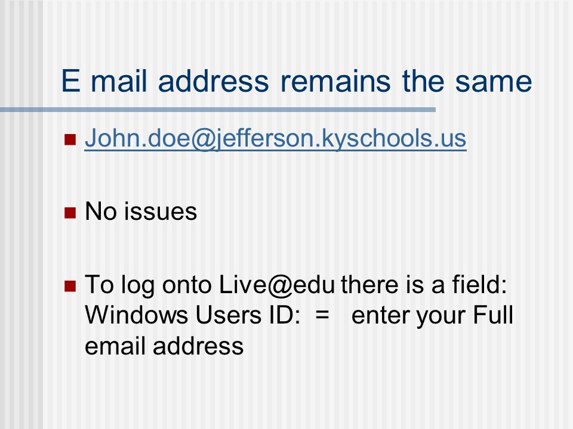Click the blue horizontal rule under the title
The height and width of the screenshot is (429, 573).
(x=218, y=110)
